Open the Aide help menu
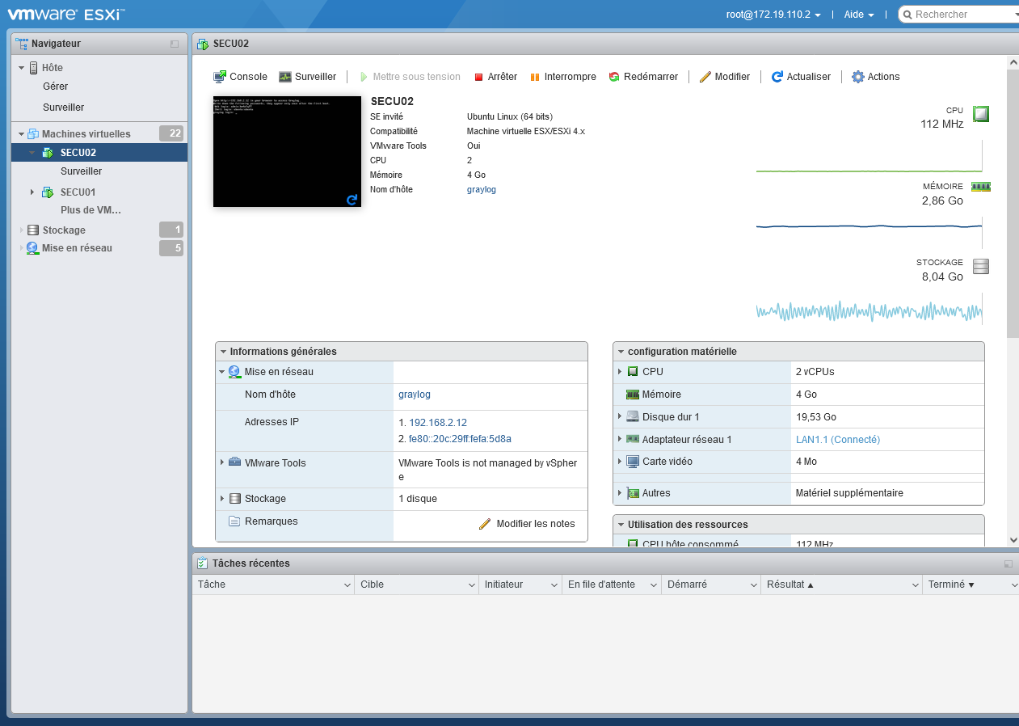This screenshot has height=726, width=1019. pos(858,15)
